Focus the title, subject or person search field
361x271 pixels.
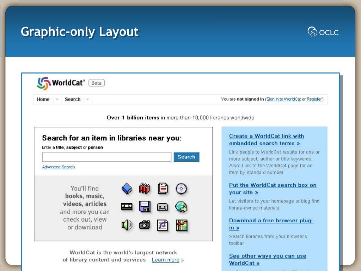(x=107, y=157)
